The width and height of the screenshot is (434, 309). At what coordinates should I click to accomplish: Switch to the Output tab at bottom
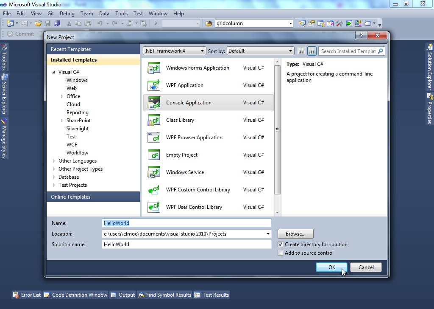tap(122, 295)
